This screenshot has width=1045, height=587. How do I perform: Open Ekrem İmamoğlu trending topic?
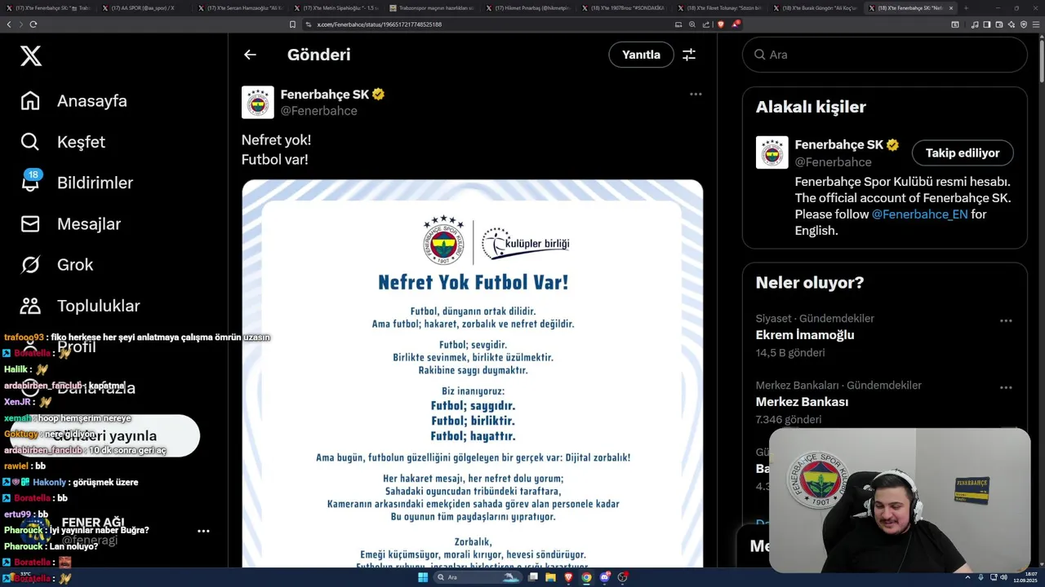[805, 335]
